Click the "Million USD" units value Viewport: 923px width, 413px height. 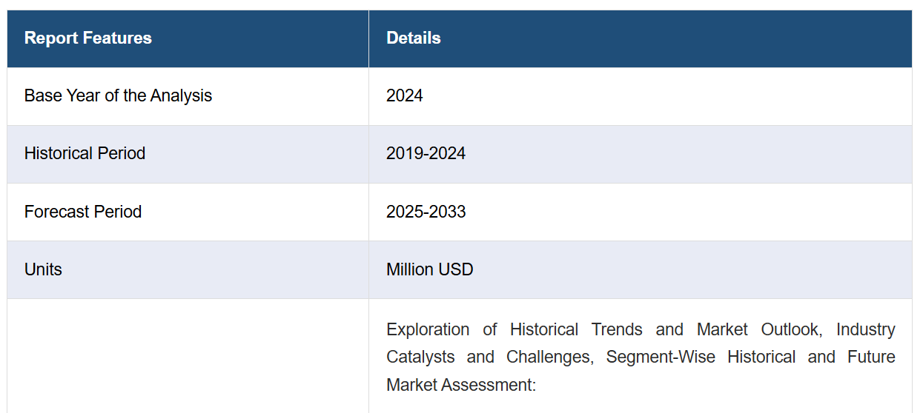430,269
